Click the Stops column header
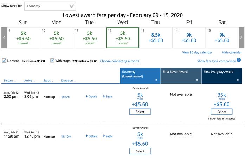246x158 pixels. point(47,81)
